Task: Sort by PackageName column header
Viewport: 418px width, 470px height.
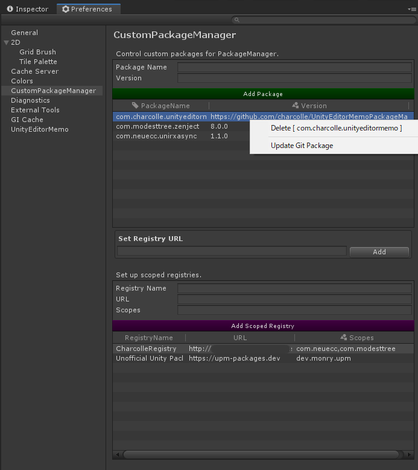Action: [161, 106]
